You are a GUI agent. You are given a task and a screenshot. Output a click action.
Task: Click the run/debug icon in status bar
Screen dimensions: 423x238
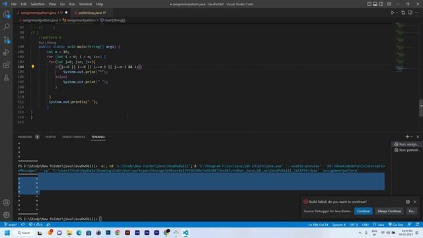48,225
